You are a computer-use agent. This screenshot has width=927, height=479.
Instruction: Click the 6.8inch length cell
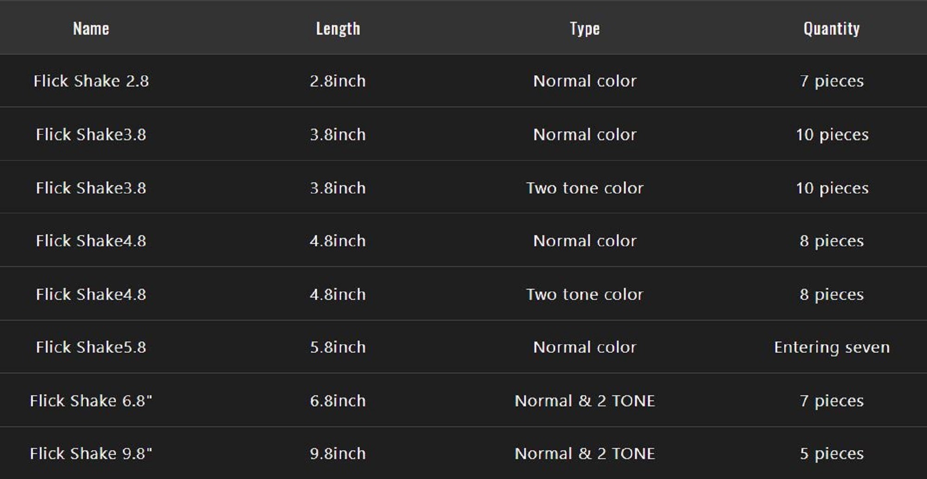(338, 401)
